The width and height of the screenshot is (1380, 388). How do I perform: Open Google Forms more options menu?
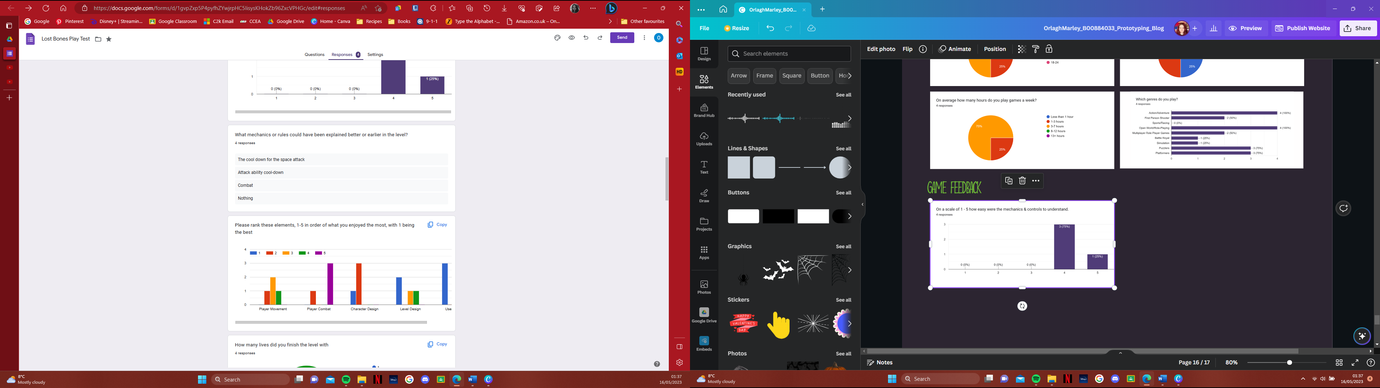point(644,38)
